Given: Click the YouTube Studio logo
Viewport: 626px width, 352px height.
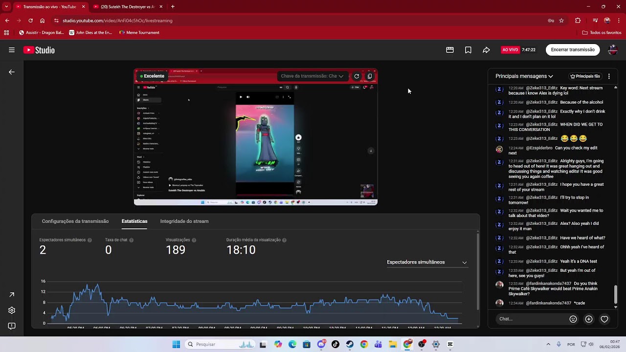Looking at the screenshot, I should click(x=39, y=50).
